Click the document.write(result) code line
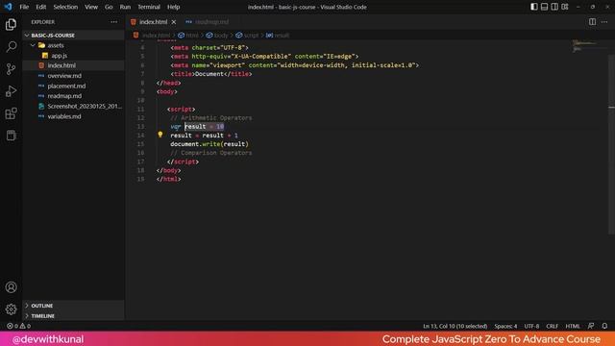The width and height of the screenshot is (615, 346). point(209,144)
